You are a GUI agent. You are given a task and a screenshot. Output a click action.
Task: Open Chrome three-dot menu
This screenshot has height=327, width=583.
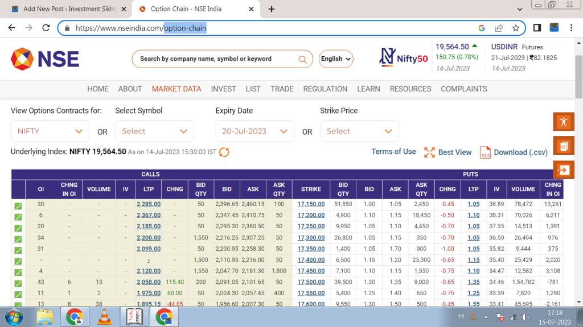click(x=572, y=28)
